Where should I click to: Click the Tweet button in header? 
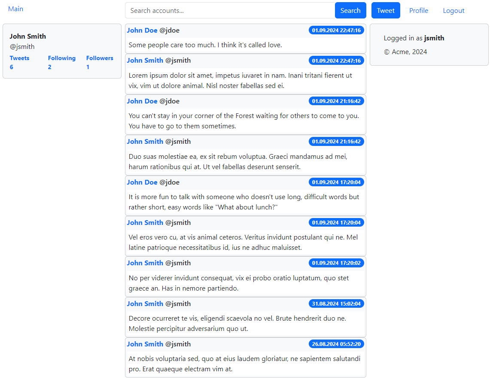click(x=386, y=10)
